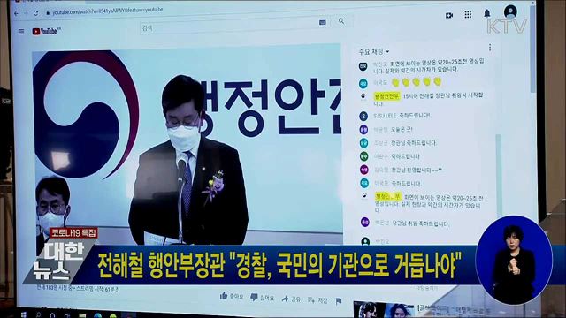Expand the 주요 채팅 chat mode dropdown

point(374,51)
